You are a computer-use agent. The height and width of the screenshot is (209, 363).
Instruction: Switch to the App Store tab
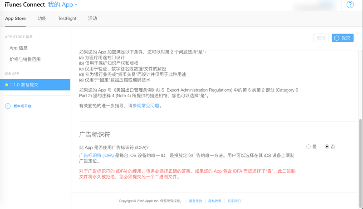[15, 19]
